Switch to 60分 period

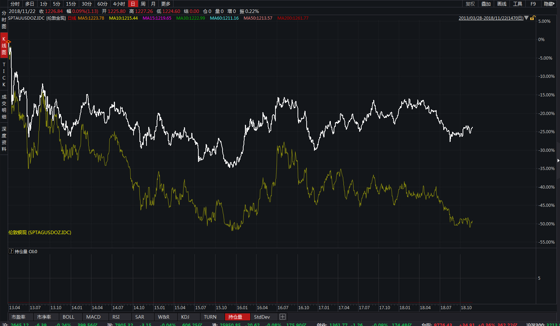(103, 4)
